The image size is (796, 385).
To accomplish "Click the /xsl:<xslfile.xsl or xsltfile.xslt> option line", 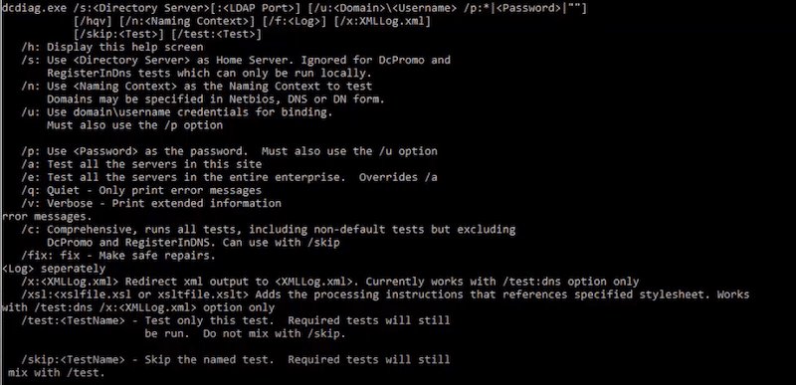I will click(x=385, y=294).
